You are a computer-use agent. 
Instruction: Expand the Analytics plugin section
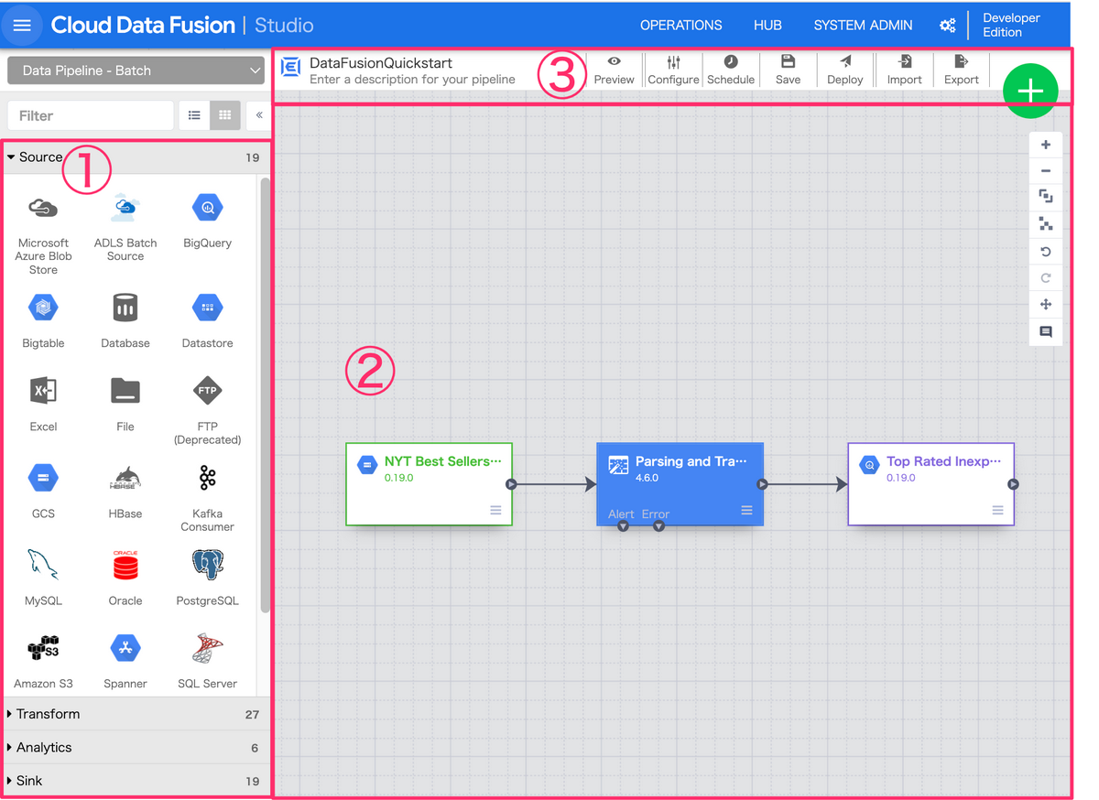(x=135, y=748)
